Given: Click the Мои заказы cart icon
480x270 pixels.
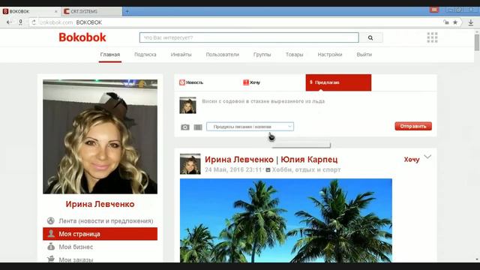Looking at the screenshot, I should click(x=51, y=259).
